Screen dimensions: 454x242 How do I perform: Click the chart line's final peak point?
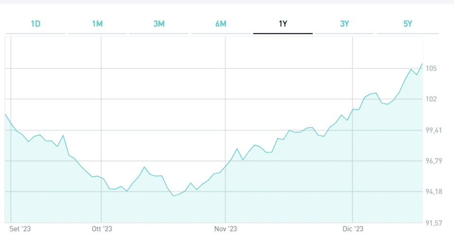click(422, 64)
